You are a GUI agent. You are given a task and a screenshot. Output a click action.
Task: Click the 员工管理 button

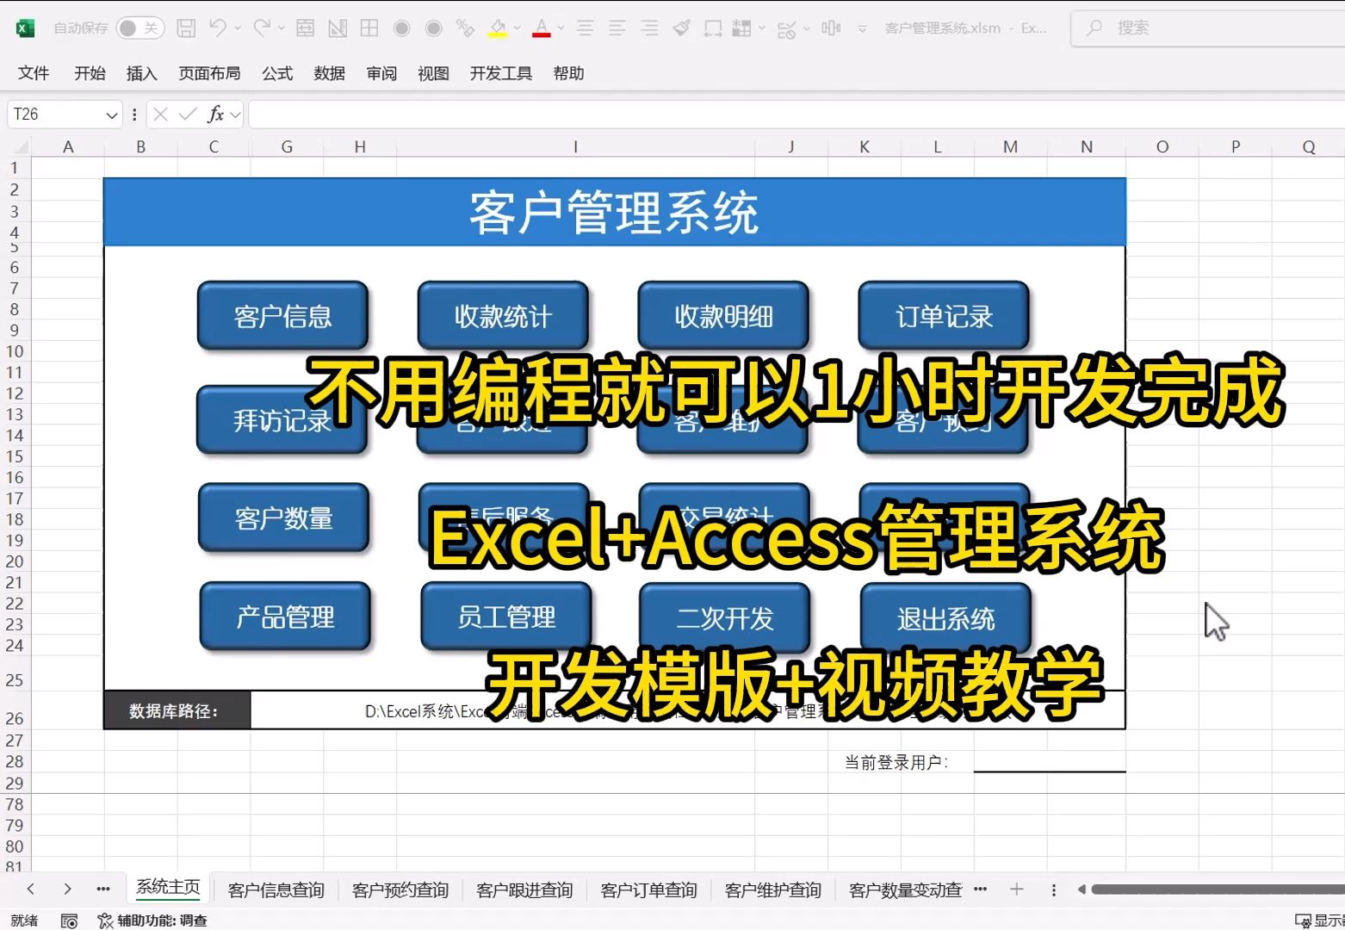click(506, 617)
